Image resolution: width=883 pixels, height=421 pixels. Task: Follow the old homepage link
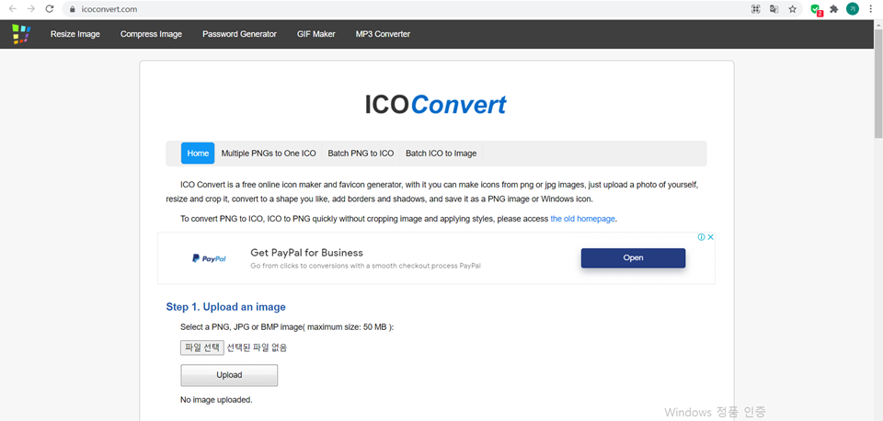pos(582,219)
